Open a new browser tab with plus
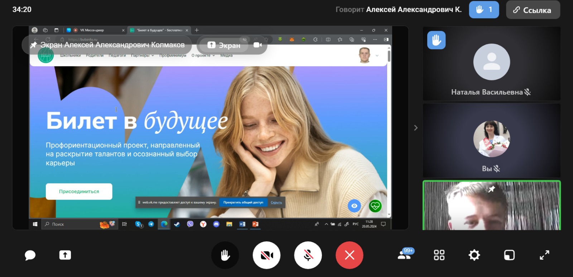Viewport: 573px width, 277px height. (197, 30)
